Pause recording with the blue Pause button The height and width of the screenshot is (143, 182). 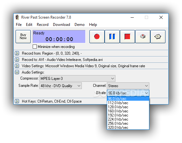point(112,37)
